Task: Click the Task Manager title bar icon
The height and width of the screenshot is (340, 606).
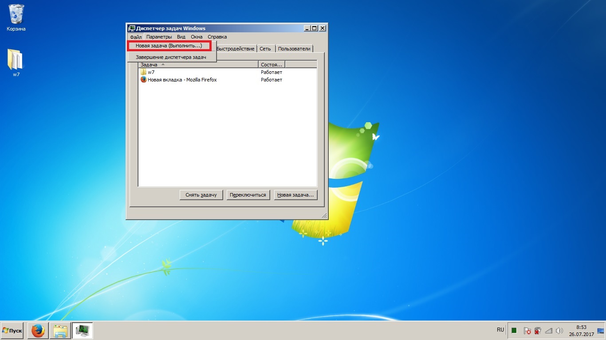Action: click(x=132, y=28)
